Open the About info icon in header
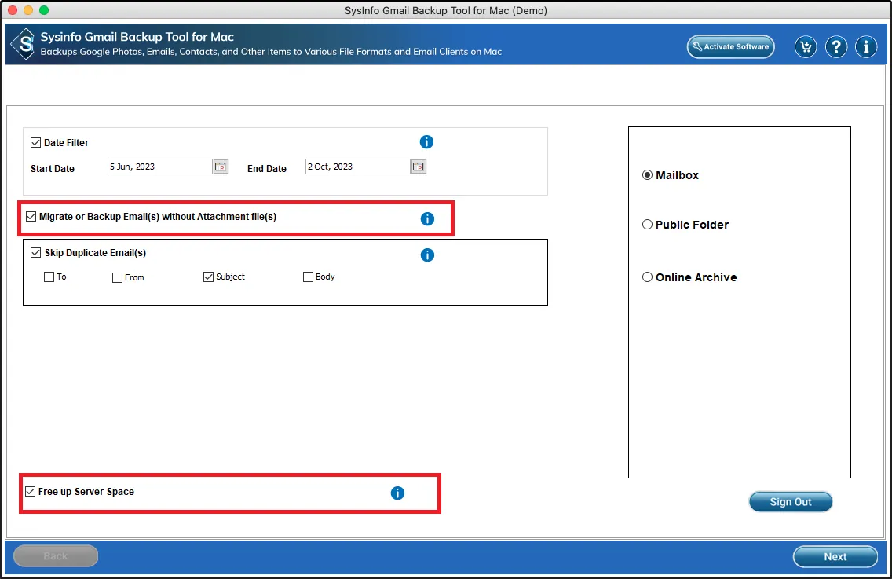892x579 pixels. (x=866, y=46)
